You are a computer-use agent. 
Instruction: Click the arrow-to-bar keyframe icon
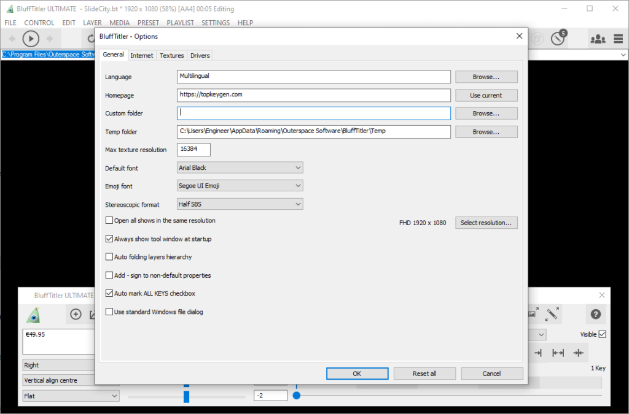538,353
